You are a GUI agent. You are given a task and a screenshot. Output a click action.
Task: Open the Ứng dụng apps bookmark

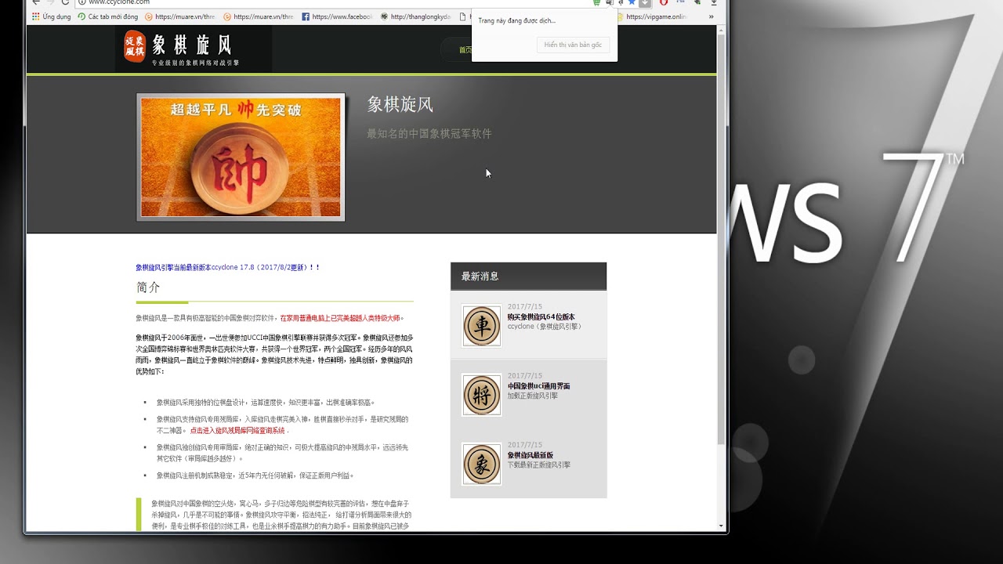52,16
